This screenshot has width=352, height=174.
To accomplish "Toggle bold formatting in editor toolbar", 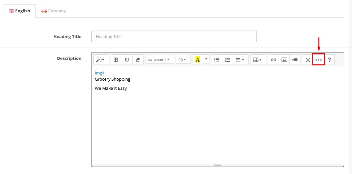I will coord(116,60).
